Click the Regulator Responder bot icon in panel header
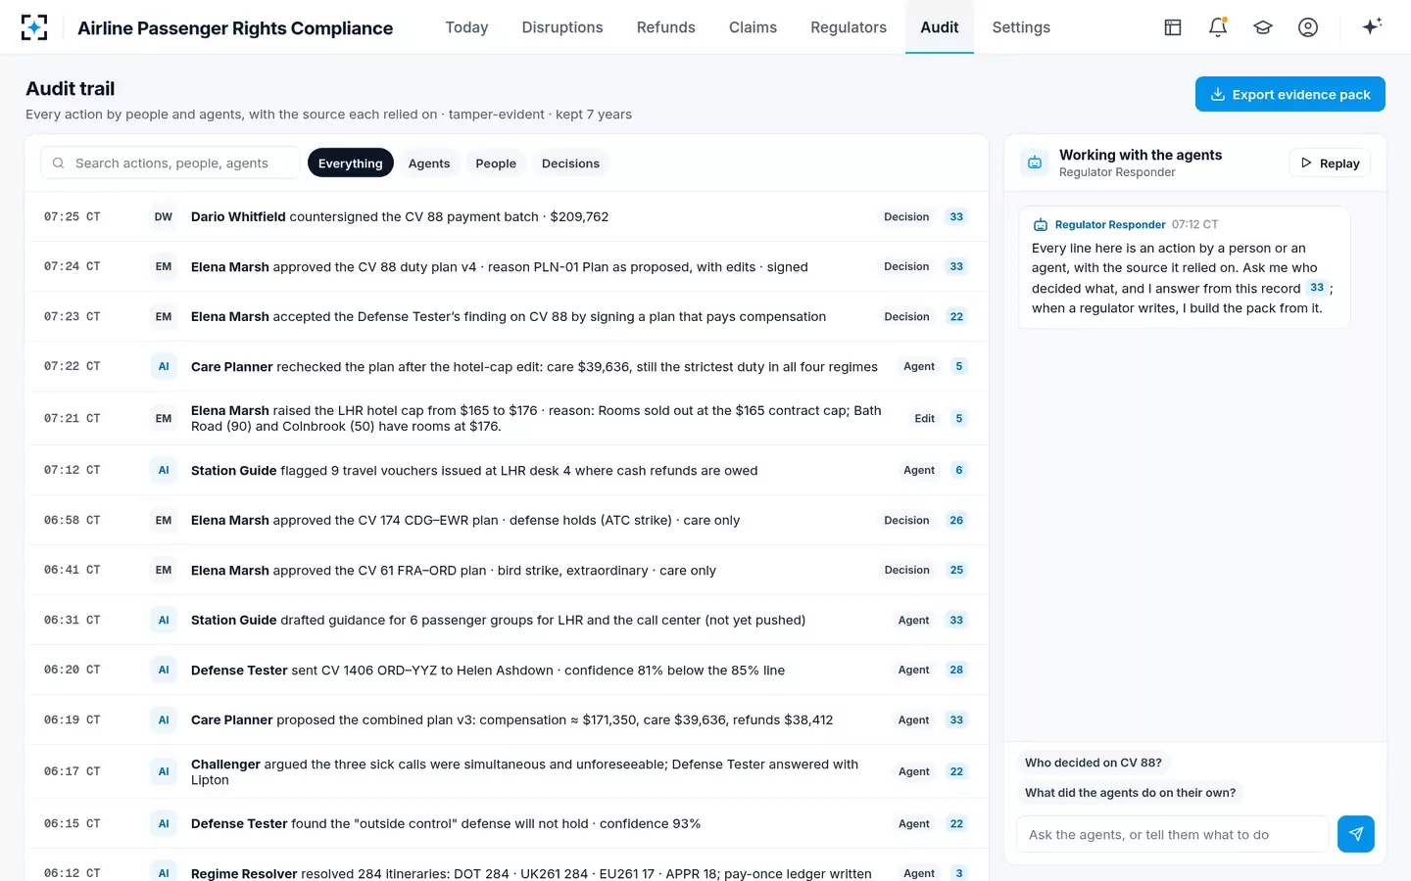This screenshot has height=881, width=1411. click(x=1035, y=162)
